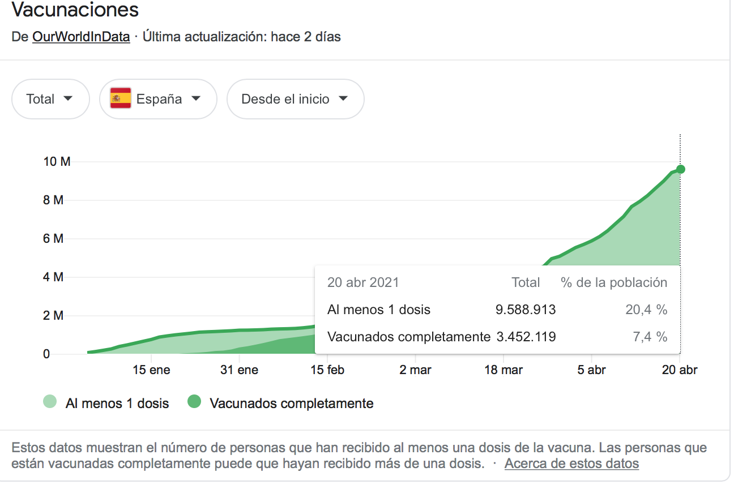Click the arrow next to Total

point(68,98)
